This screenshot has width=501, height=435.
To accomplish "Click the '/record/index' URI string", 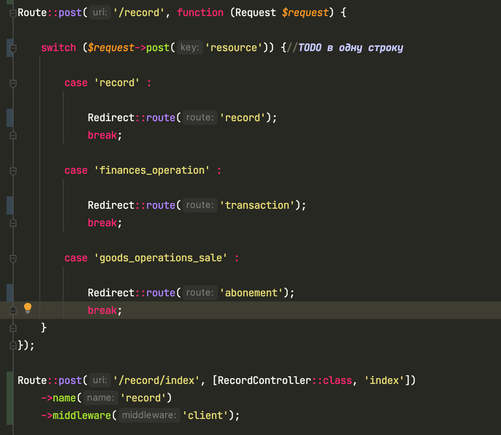I will 157,381.
